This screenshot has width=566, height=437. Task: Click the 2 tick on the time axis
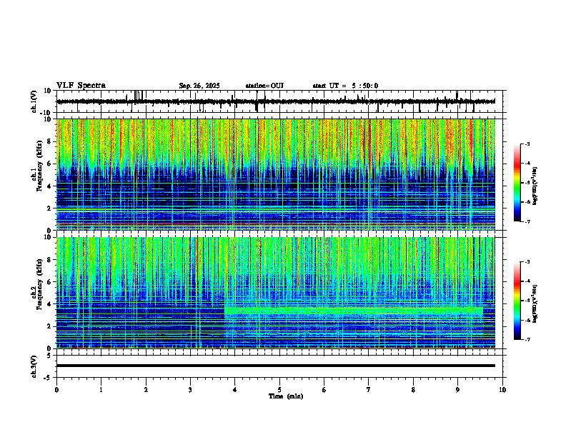tap(146, 390)
